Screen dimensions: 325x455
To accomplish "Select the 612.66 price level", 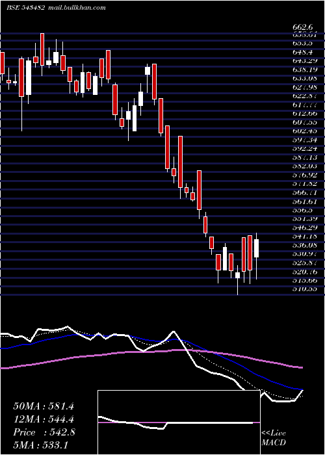I will [305, 114].
